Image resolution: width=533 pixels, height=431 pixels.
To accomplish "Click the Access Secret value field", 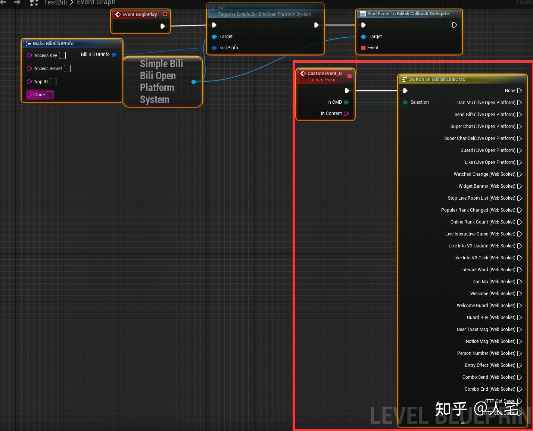I will coord(67,69).
